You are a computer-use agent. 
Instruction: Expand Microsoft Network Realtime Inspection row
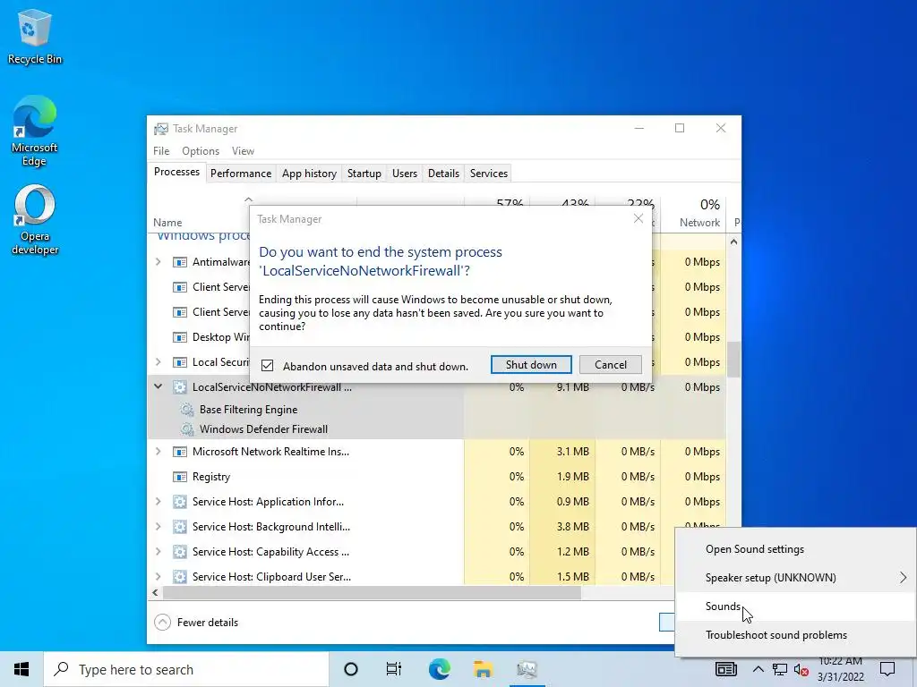[158, 452]
